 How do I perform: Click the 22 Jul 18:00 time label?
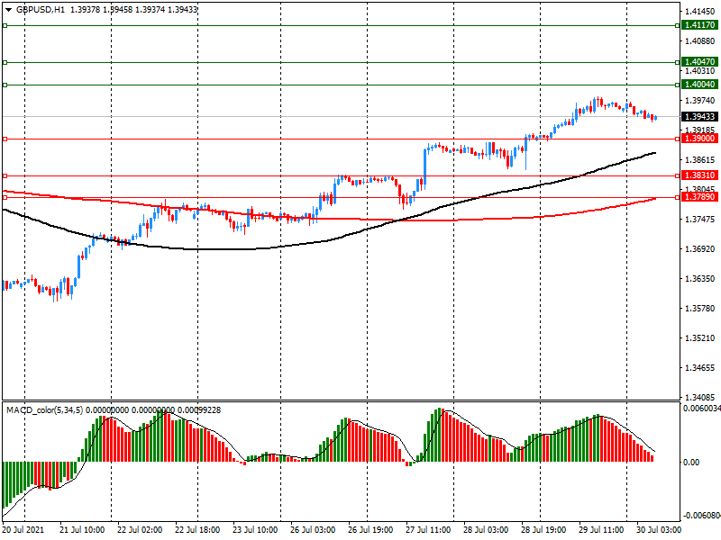click(x=197, y=529)
